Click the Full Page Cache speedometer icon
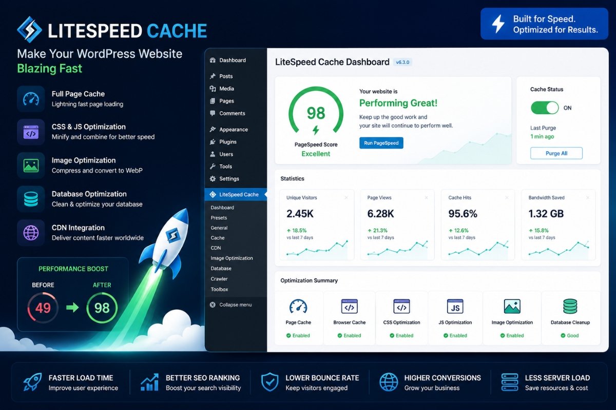616x410 pixels. (x=31, y=98)
